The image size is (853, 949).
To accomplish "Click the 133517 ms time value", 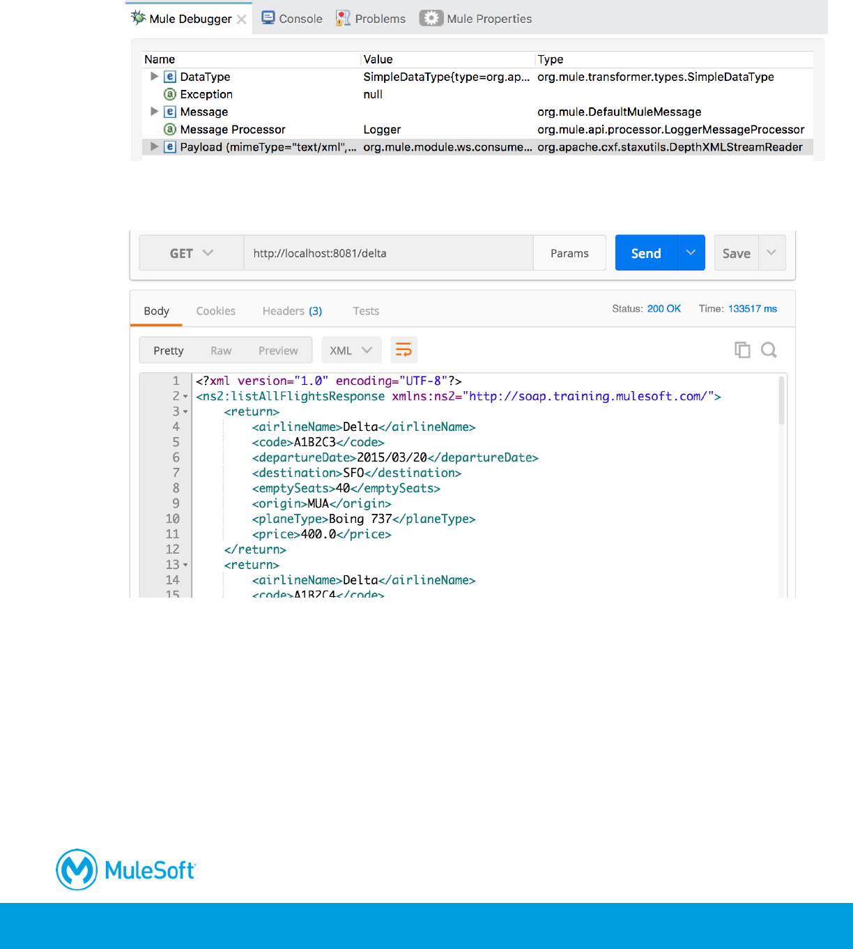I will pyautogui.click(x=753, y=309).
